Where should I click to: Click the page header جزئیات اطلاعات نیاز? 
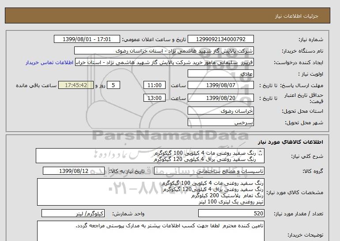pos(296,16)
